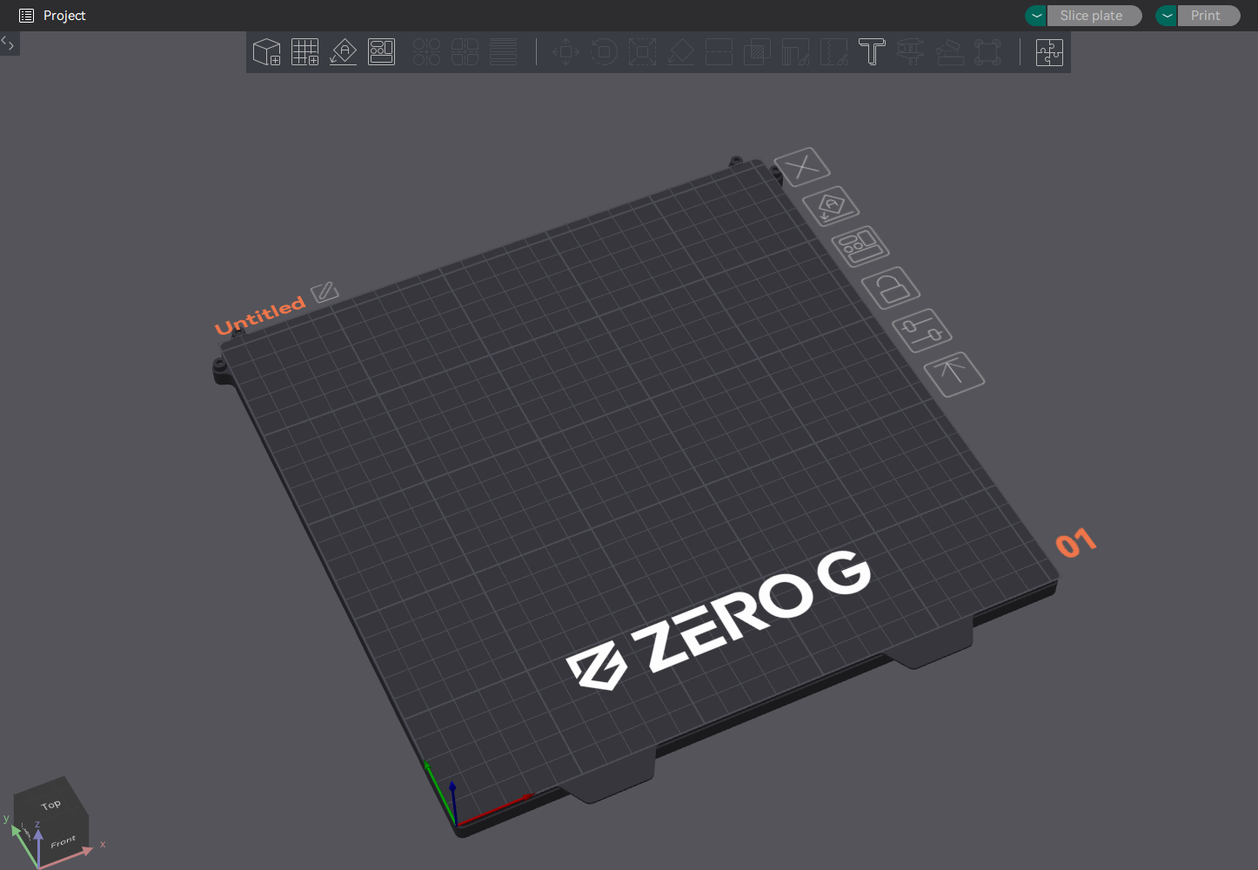Select the Support painting tool
1258x870 pixels.
tap(795, 52)
